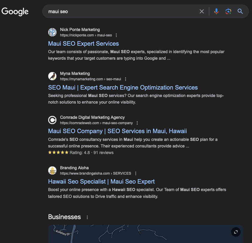
Task: Open "Maui SEO Company | SEO Services in Maui, Hawaii"
Action: pos(117,131)
